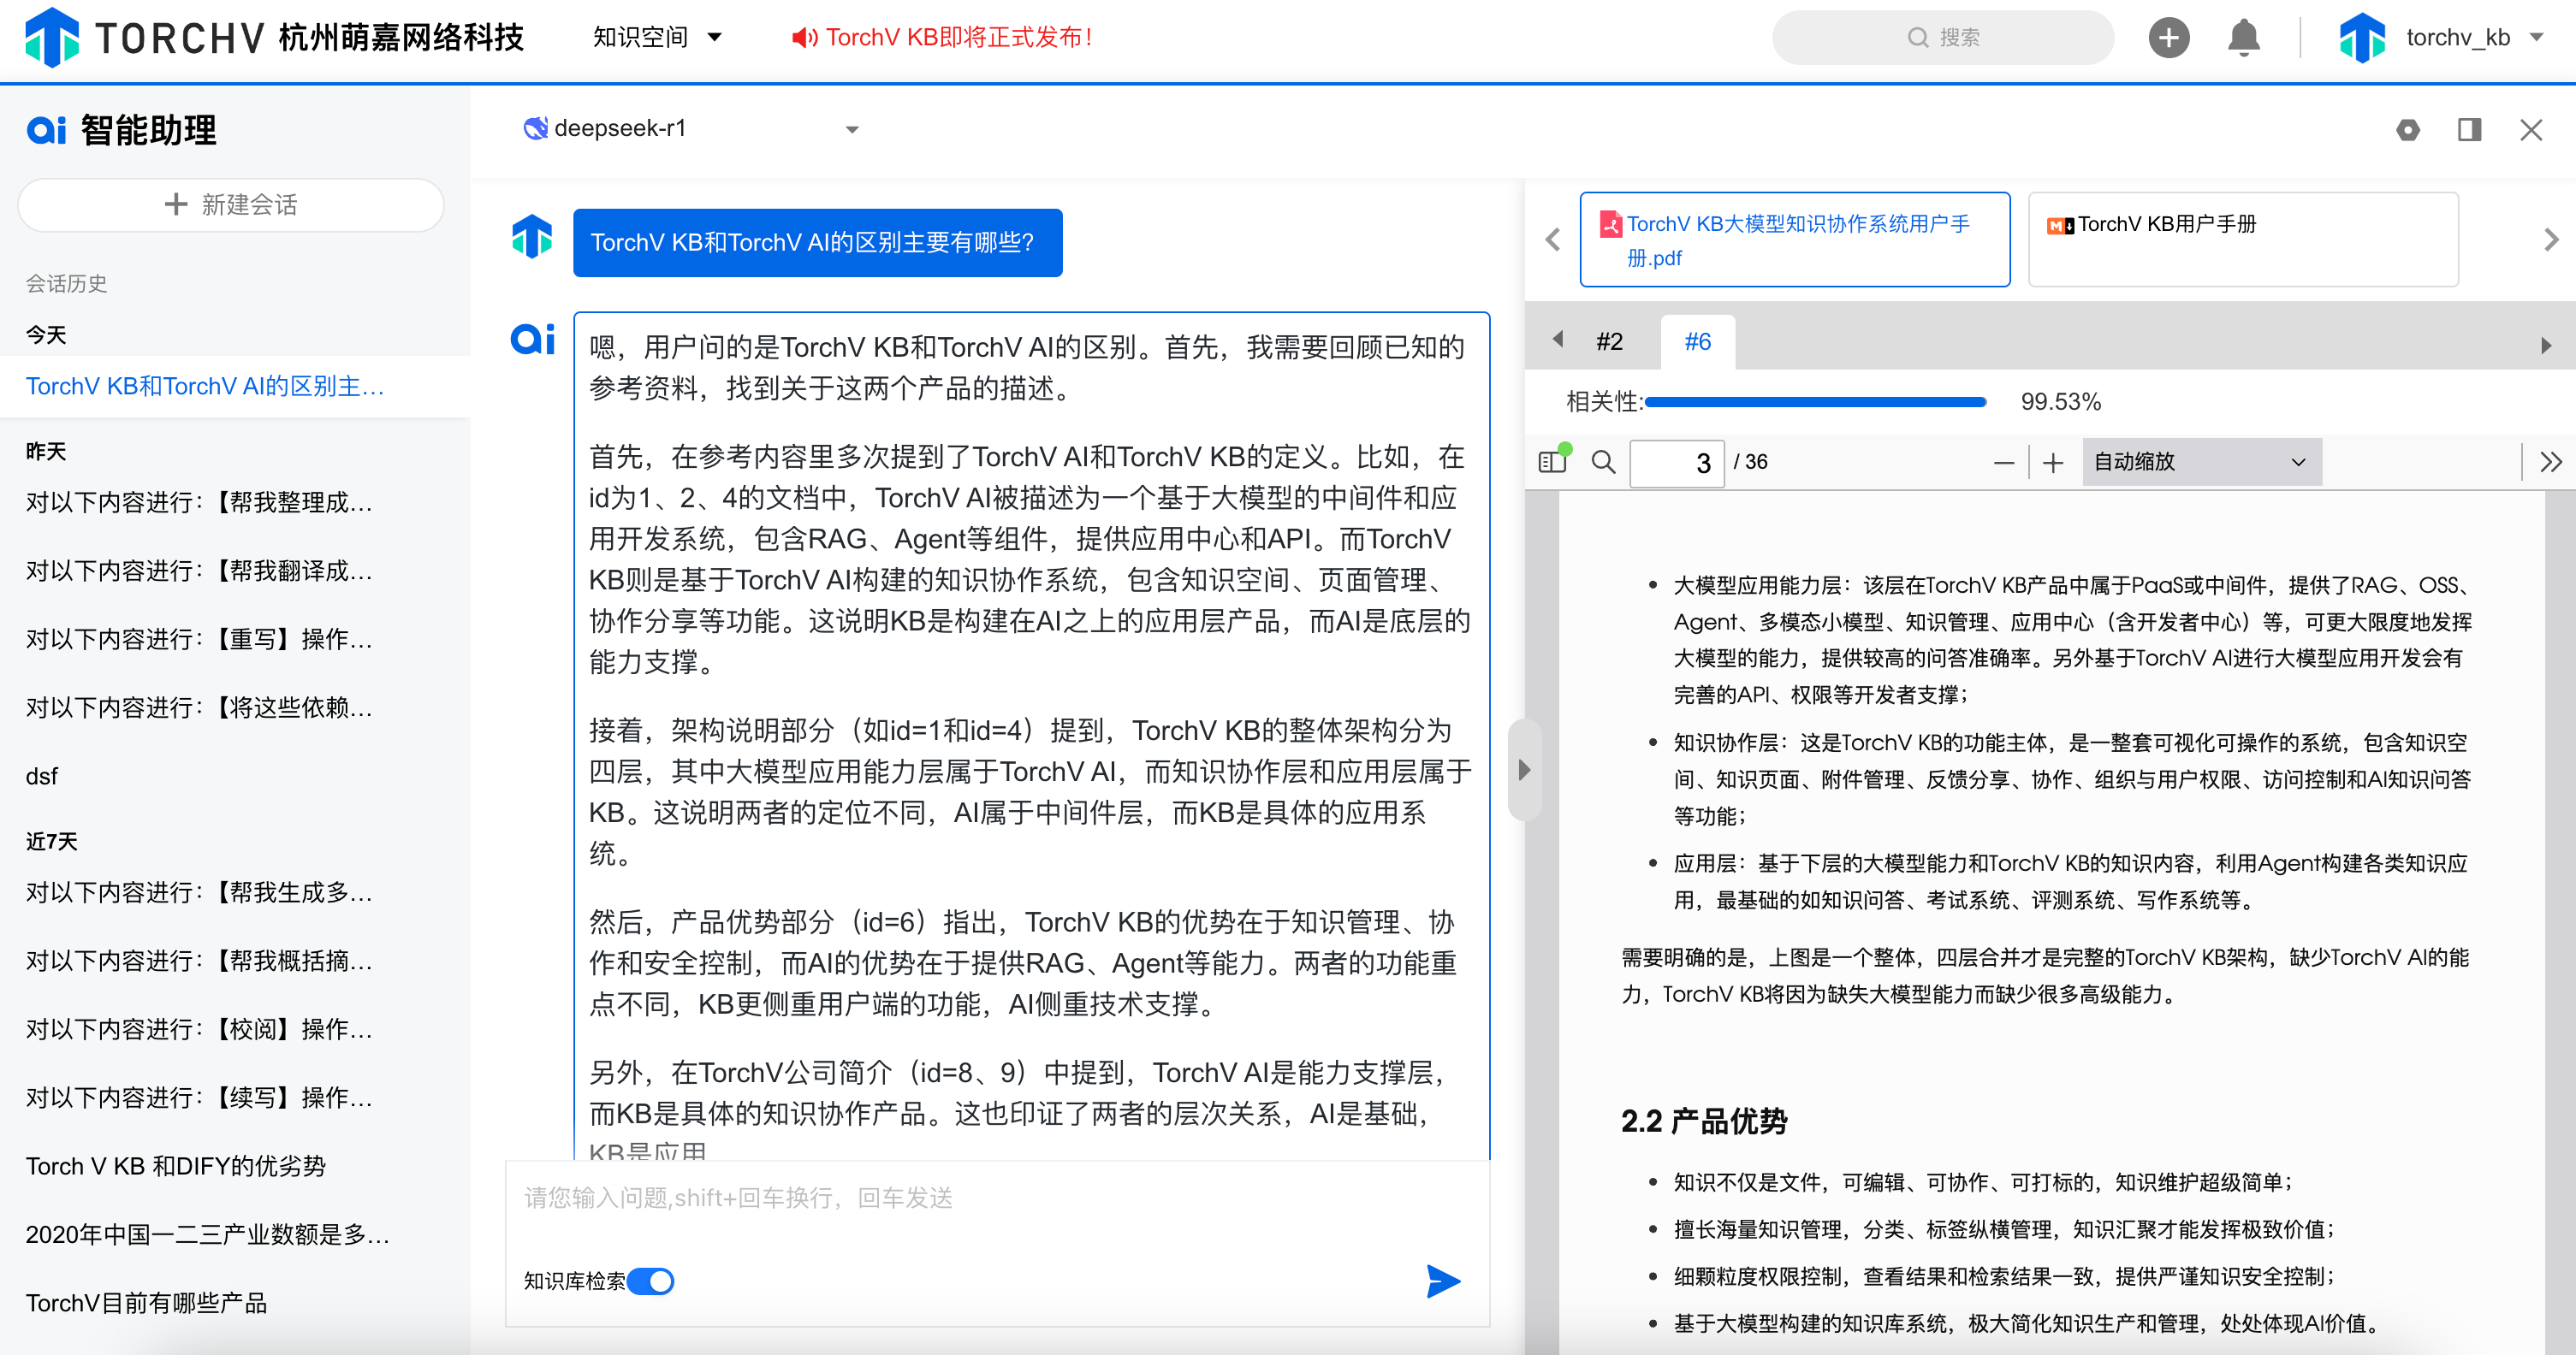Toggle the 知识库检索 switch
This screenshot has height=1355, width=2576.
pyautogui.click(x=650, y=1281)
